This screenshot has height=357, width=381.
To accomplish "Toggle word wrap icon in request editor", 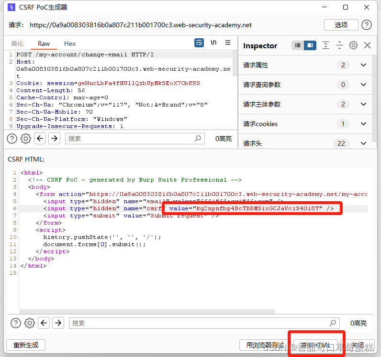I will click(199, 43).
